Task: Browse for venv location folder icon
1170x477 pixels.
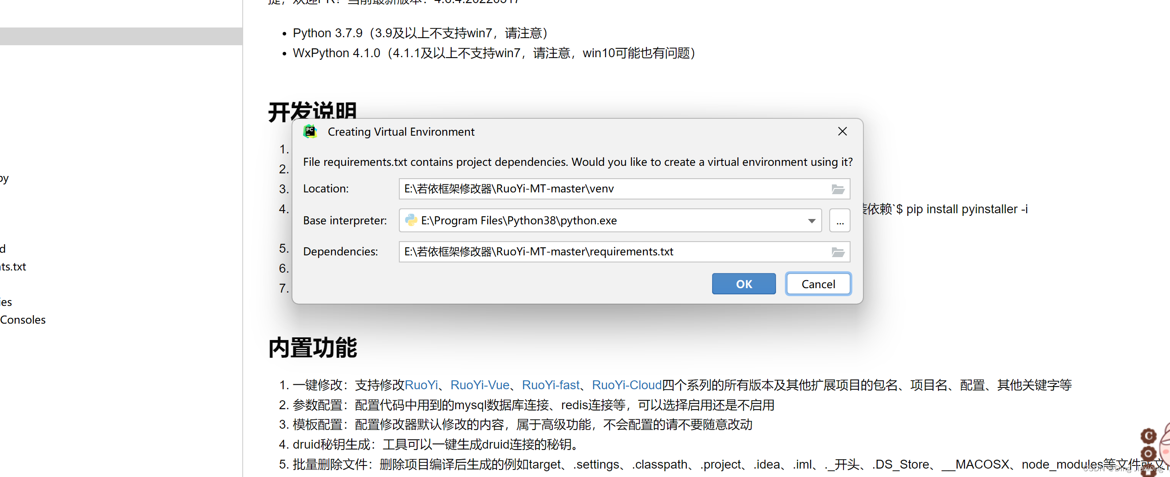Action: (x=838, y=189)
